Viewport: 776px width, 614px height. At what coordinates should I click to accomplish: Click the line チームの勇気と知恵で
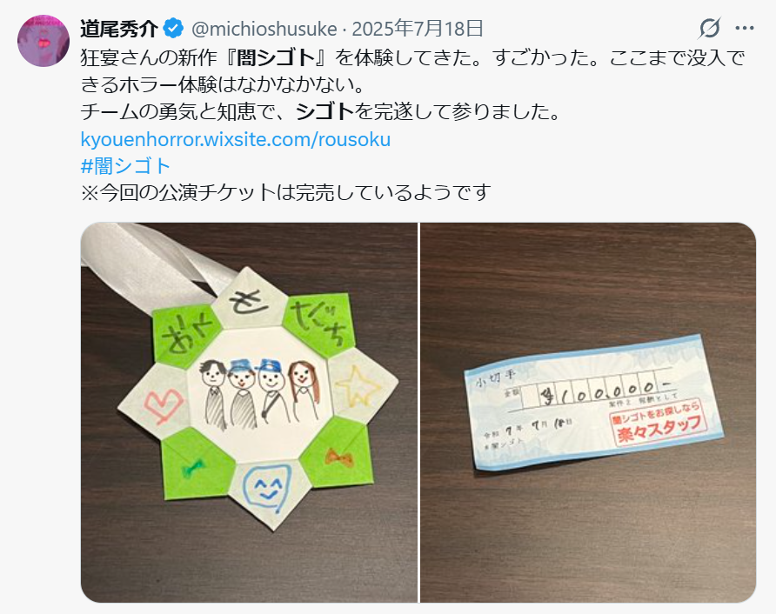click(321, 112)
